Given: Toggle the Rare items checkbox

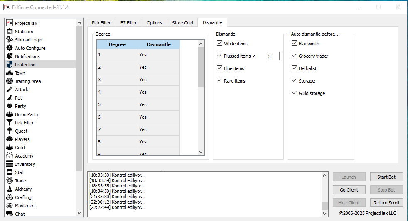Looking at the screenshot, I should pos(220,81).
